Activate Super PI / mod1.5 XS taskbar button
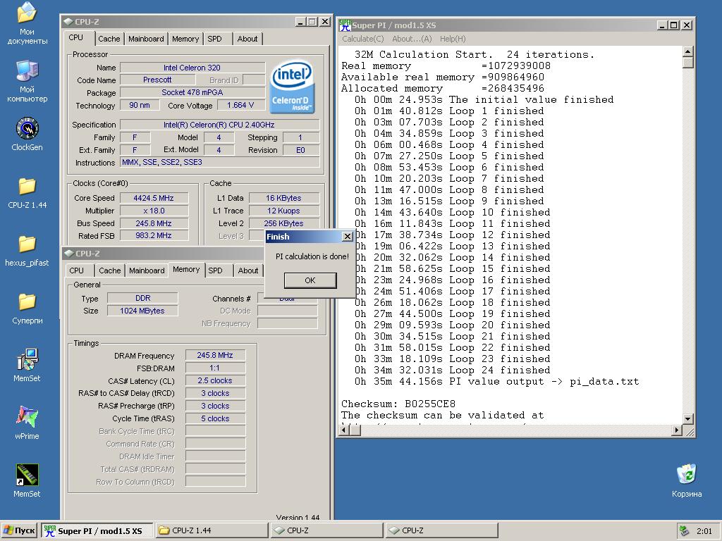722x541 pixels. (x=97, y=531)
